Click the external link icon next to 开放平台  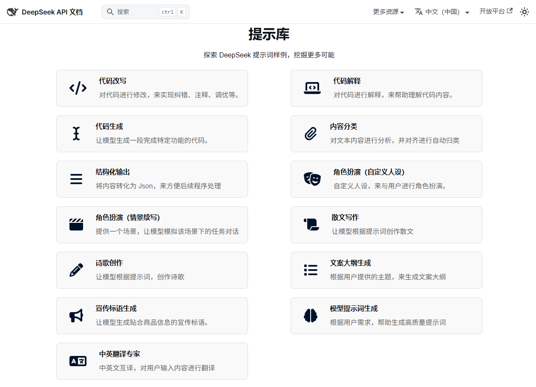pyautogui.click(x=510, y=11)
